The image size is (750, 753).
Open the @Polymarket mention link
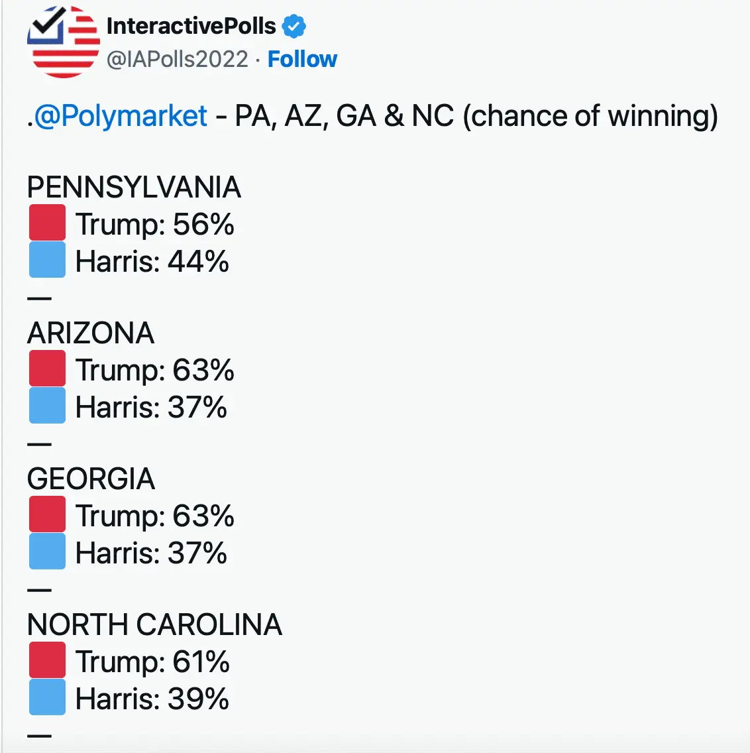point(121,116)
